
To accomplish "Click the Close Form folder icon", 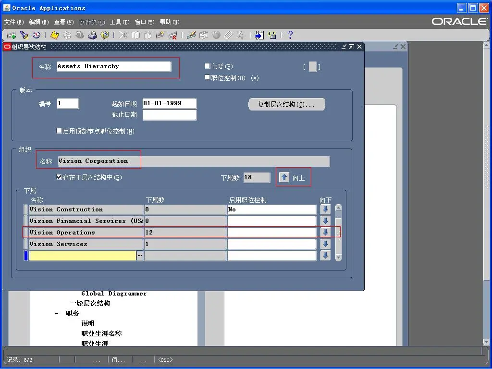I will coord(104,35).
